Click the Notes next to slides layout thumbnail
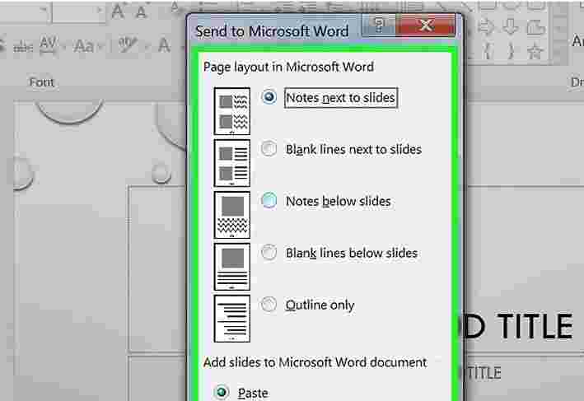This screenshot has height=401, width=584. point(232,111)
